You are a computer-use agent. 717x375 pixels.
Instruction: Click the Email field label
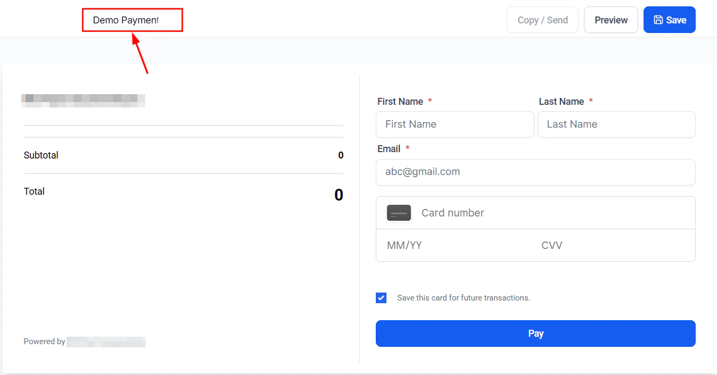[389, 148]
